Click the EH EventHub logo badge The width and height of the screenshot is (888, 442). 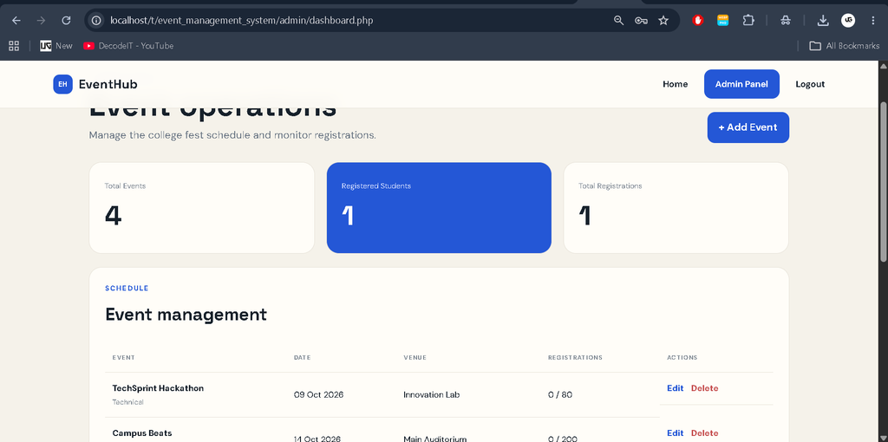click(x=62, y=84)
